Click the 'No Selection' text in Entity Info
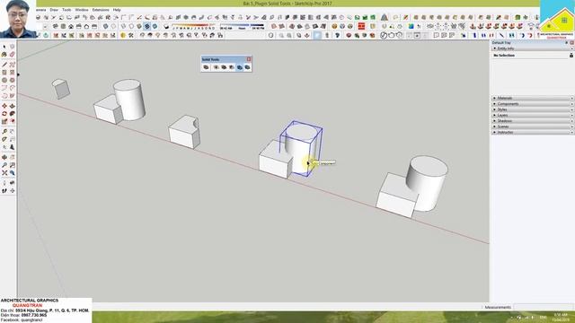575x323 pixels. pos(504,56)
